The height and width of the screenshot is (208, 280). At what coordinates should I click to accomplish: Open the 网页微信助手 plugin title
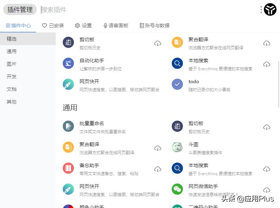tap(203, 186)
